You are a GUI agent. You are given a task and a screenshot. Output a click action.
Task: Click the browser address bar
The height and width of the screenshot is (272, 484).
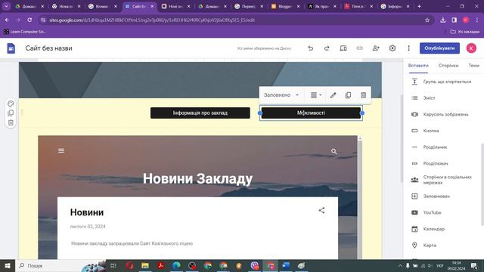[x=231, y=20]
